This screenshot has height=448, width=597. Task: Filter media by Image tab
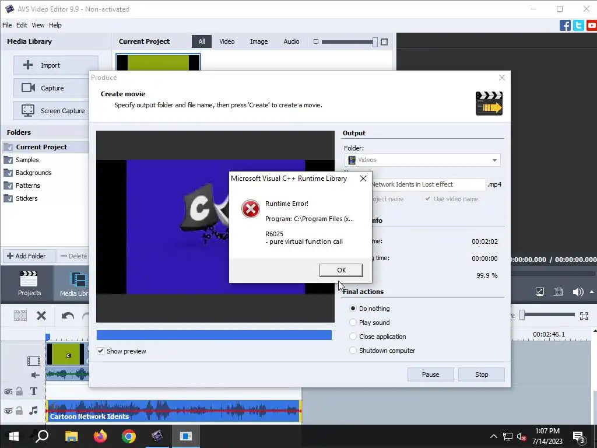coord(259,41)
